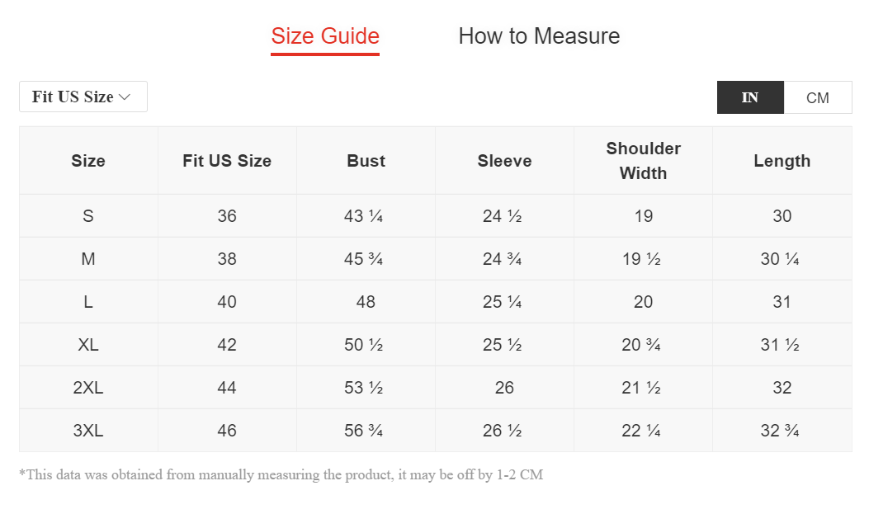Select the XL size row label

pyautogui.click(x=88, y=345)
